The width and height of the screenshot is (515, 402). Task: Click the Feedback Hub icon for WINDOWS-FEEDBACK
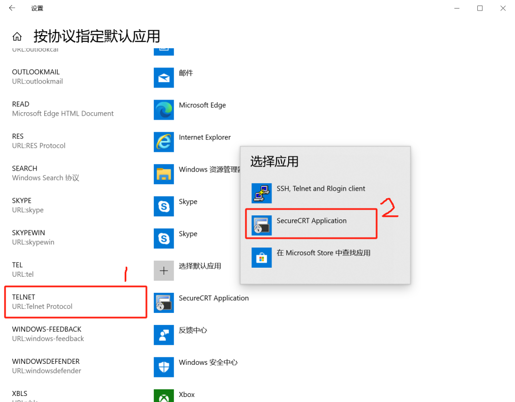[163, 335]
